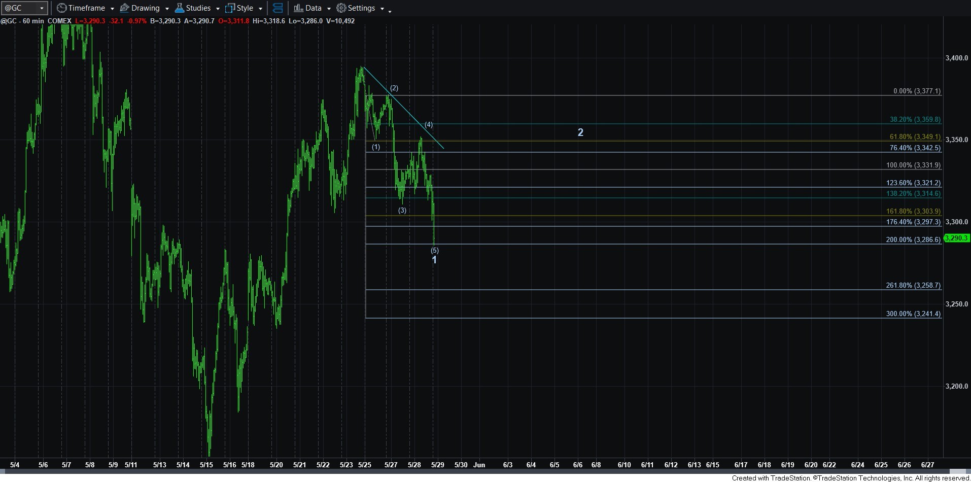The image size is (971, 482).
Task: Click the 6/10 date axis label
Action: [624, 465]
